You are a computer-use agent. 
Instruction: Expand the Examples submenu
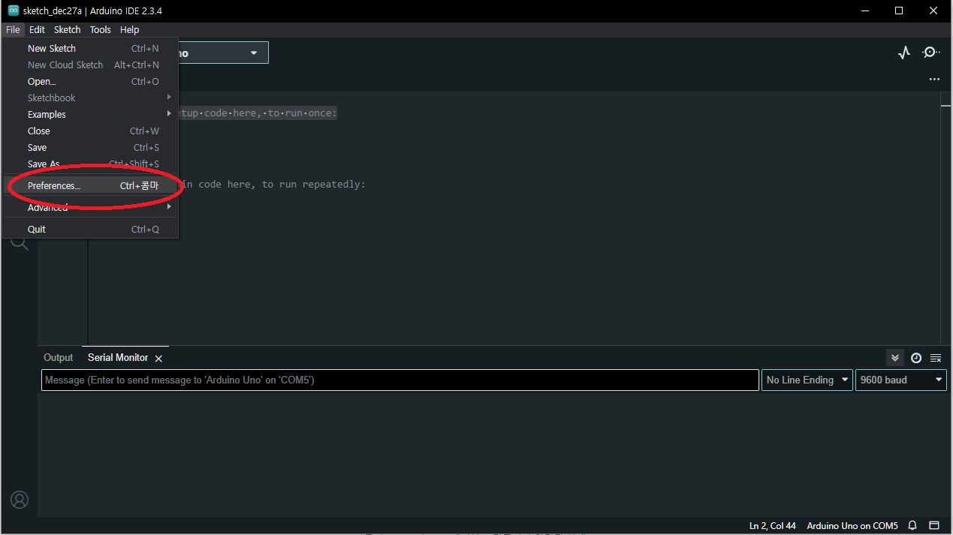coord(90,114)
